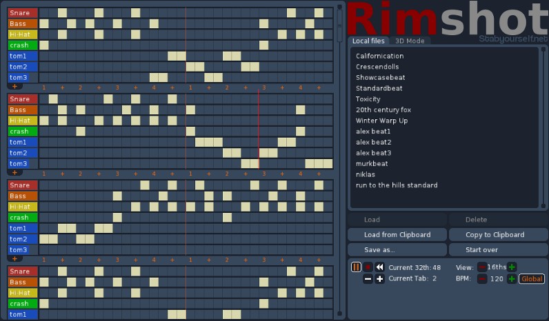Screen dimensions: 549x321
Task: Select the Snare label in the first pattern
Action: click(x=22, y=13)
